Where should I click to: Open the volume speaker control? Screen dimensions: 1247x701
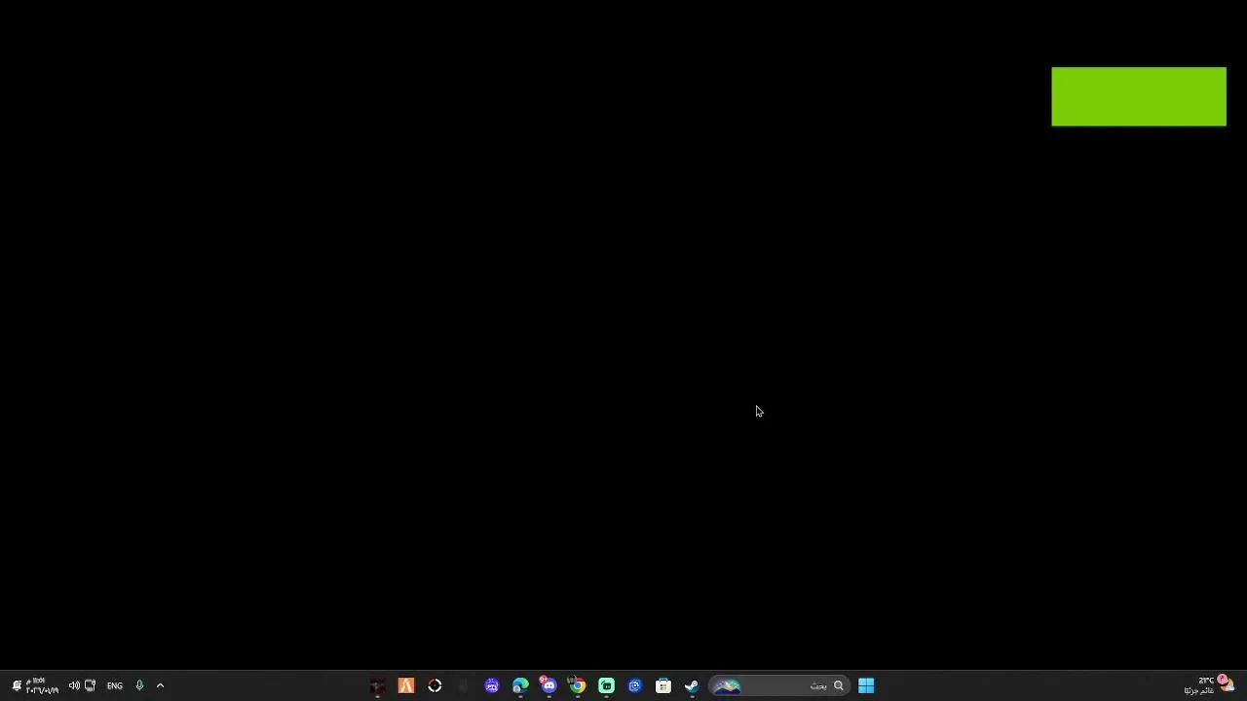[x=74, y=686]
